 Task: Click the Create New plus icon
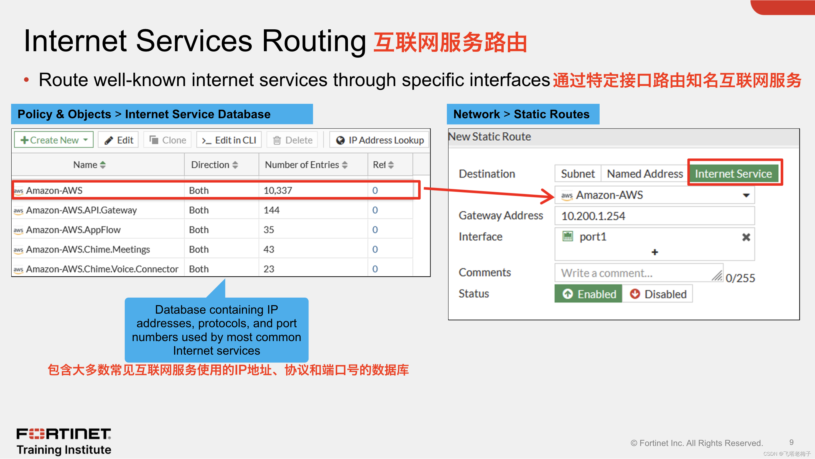[24, 140]
